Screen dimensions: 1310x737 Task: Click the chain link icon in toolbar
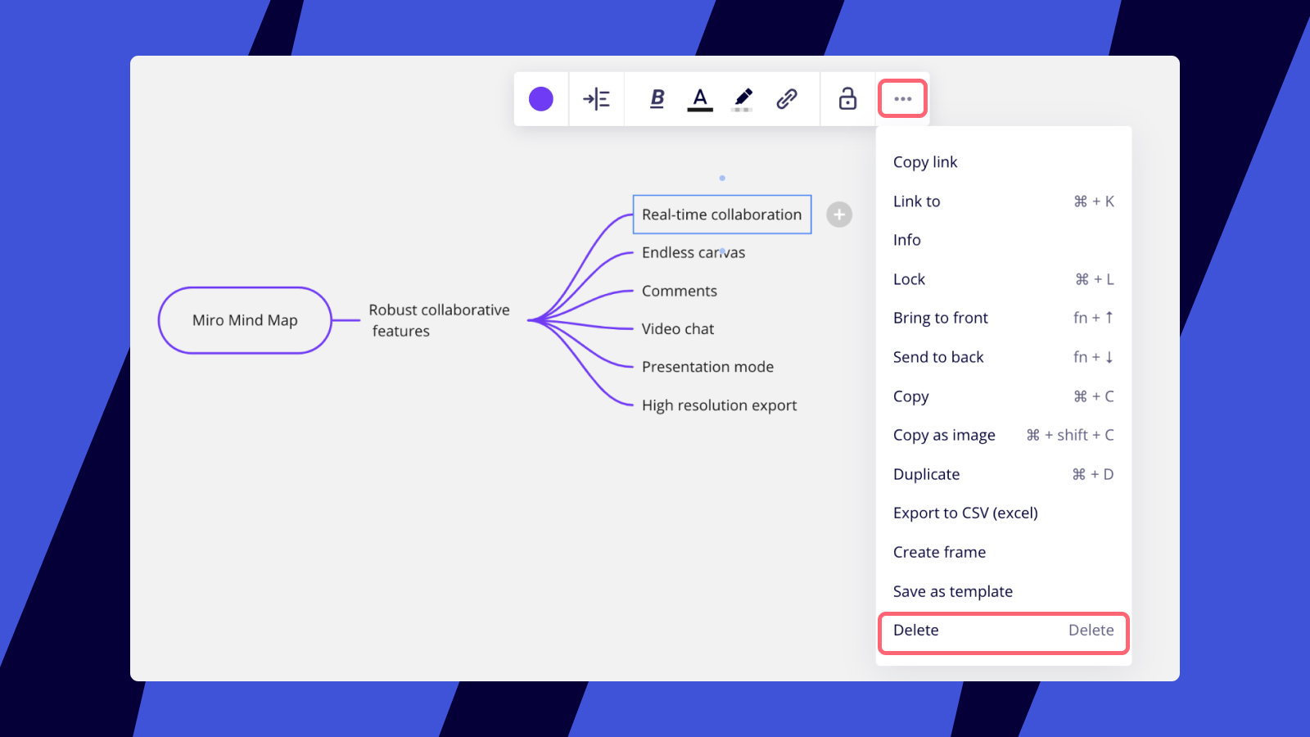(787, 99)
